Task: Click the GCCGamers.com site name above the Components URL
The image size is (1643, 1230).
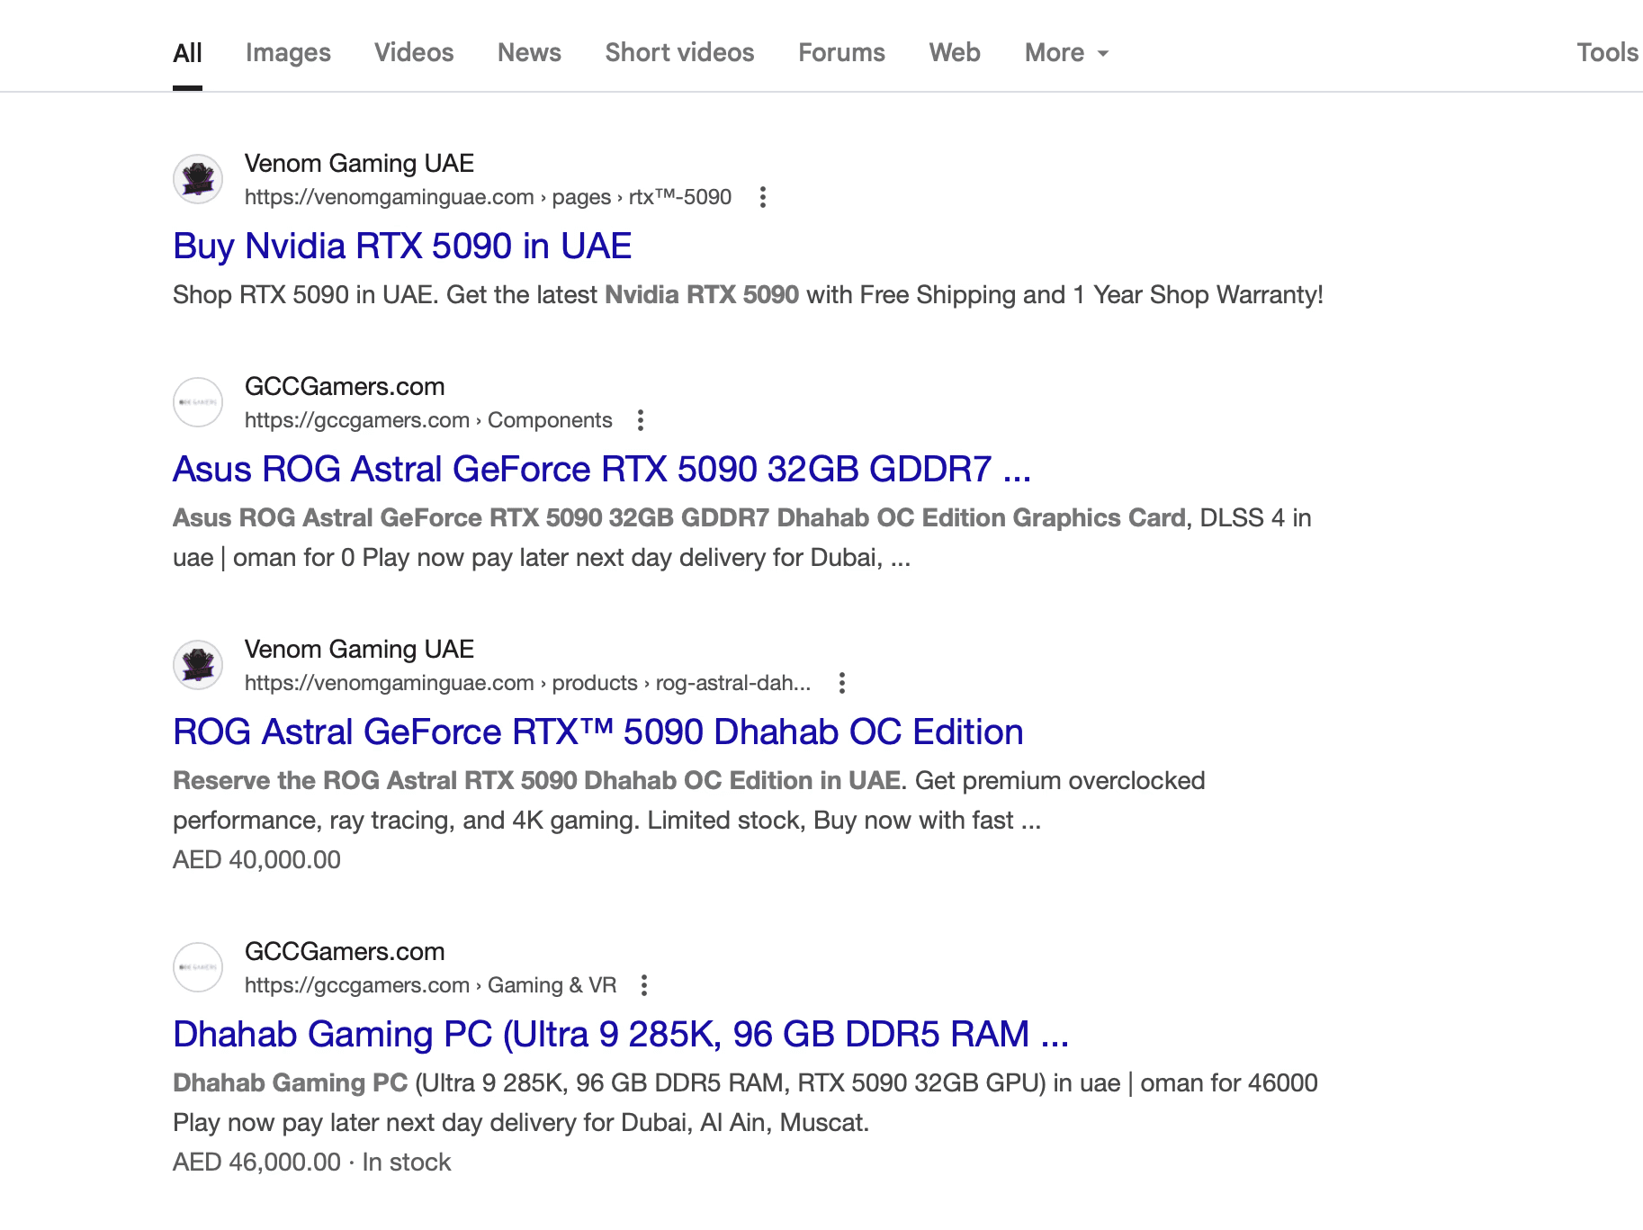Action: click(x=345, y=386)
